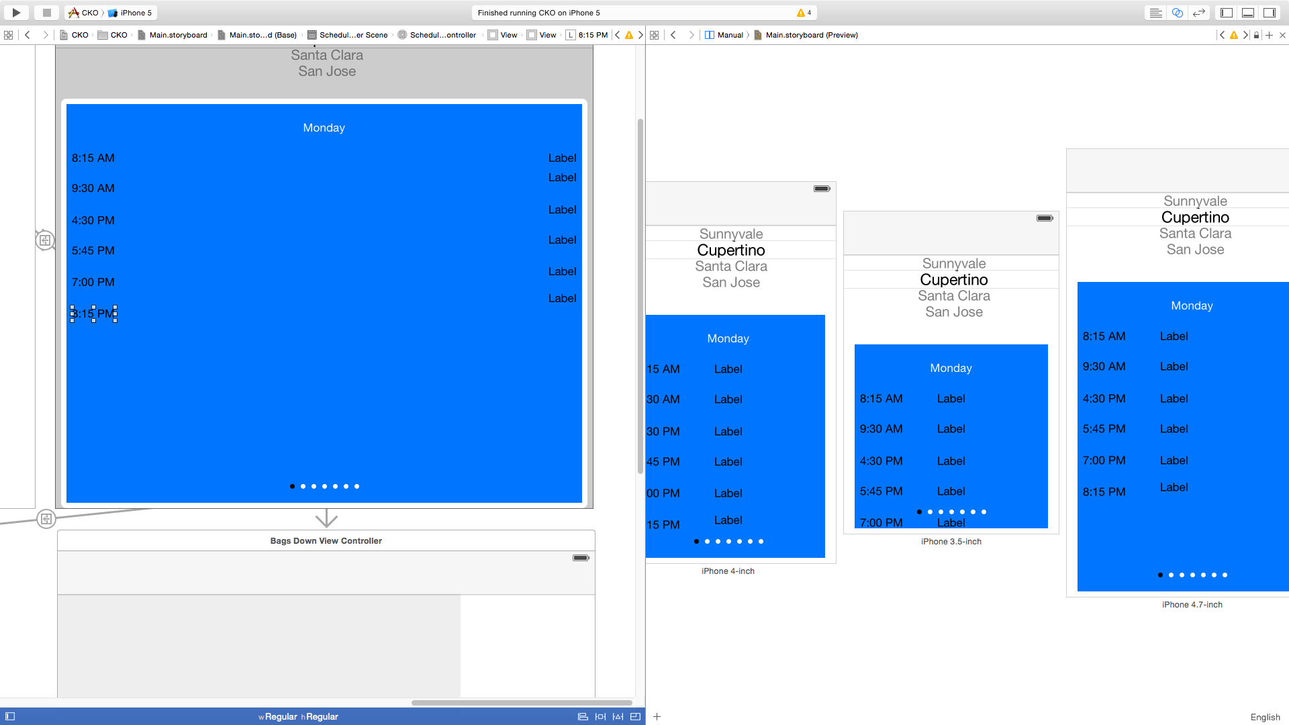
Task: Switch to the Standard editor
Action: 1155,12
